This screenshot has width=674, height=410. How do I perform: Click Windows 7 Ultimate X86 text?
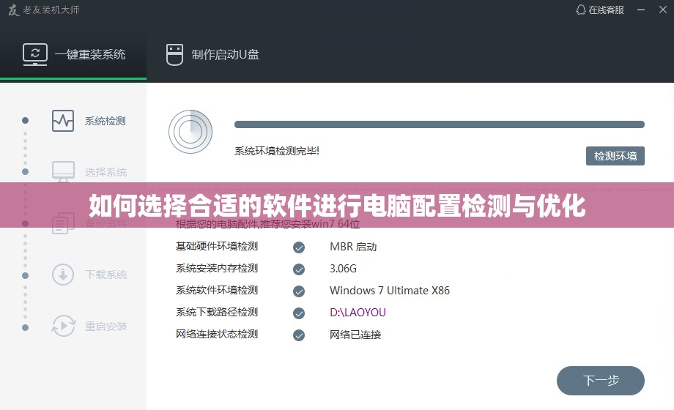[390, 291]
